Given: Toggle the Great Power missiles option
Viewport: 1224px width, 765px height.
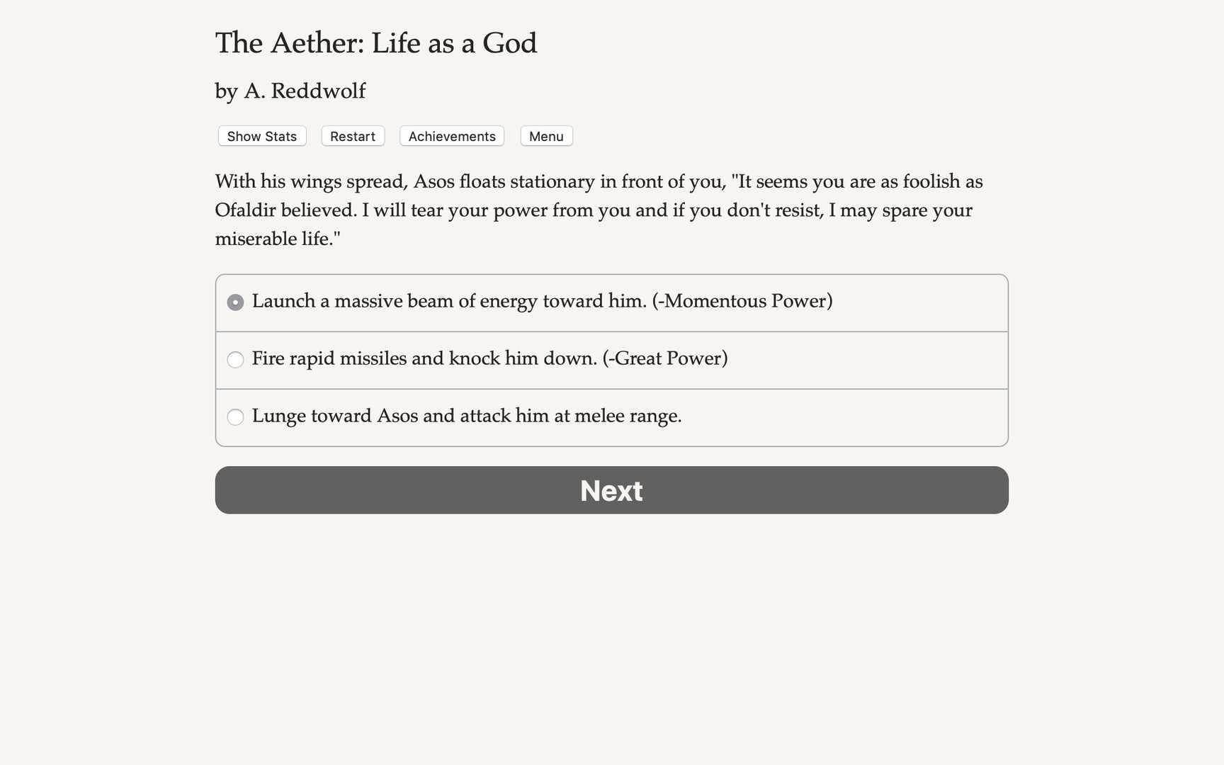Looking at the screenshot, I should [491, 359].
